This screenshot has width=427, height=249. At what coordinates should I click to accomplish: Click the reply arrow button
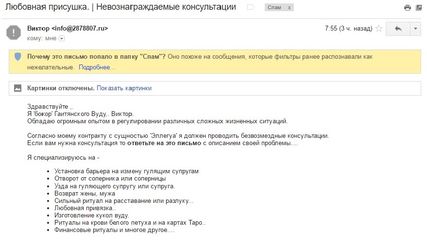point(398,29)
